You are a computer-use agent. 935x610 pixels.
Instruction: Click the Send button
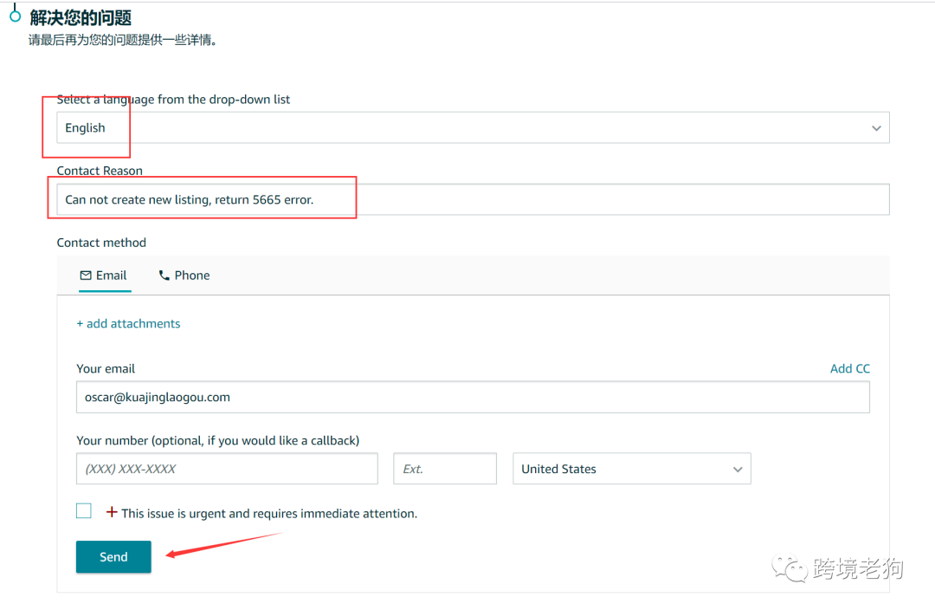tap(113, 557)
